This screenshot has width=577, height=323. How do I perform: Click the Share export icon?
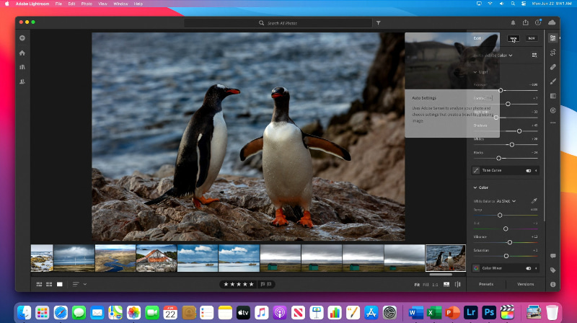[526, 22]
